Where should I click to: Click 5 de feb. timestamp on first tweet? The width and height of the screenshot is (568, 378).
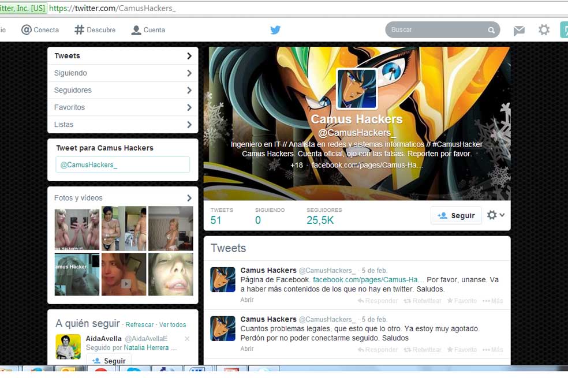pos(374,271)
